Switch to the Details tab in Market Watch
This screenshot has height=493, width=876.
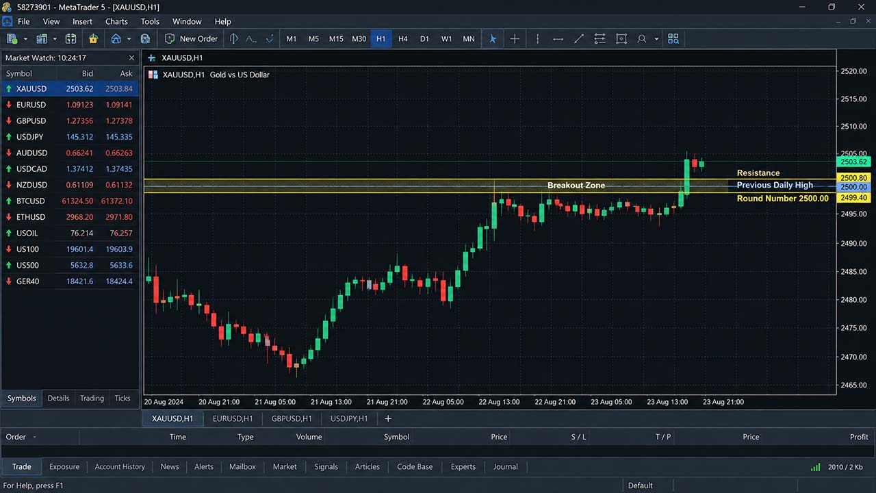click(x=58, y=398)
